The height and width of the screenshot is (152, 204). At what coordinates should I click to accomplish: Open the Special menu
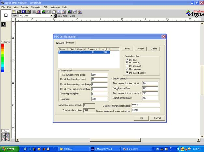pyautogui.click(x=25, y=7)
